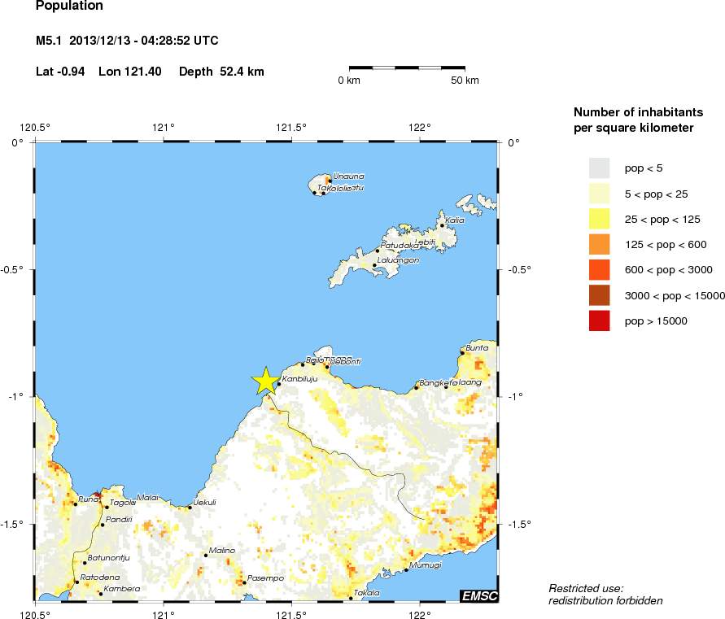This screenshot has width=725, height=619.
Task: Click the 'Kanbiluju' town label
Action: point(299,379)
